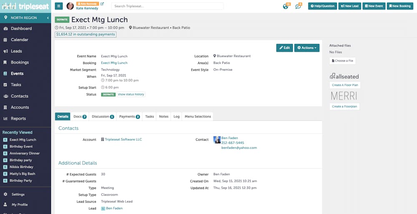Switch to the Payments tab

(x=130, y=117)
